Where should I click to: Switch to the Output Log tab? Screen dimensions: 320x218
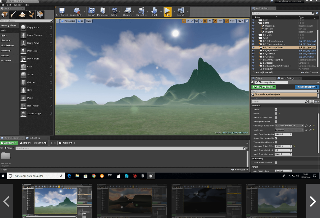coord(35,138)
